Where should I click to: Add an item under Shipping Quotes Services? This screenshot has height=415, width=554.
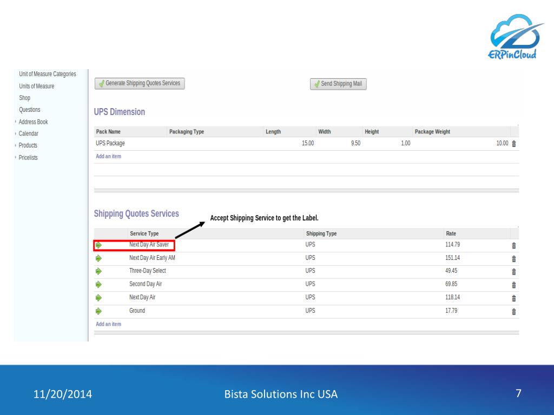[x=108, y=324]
